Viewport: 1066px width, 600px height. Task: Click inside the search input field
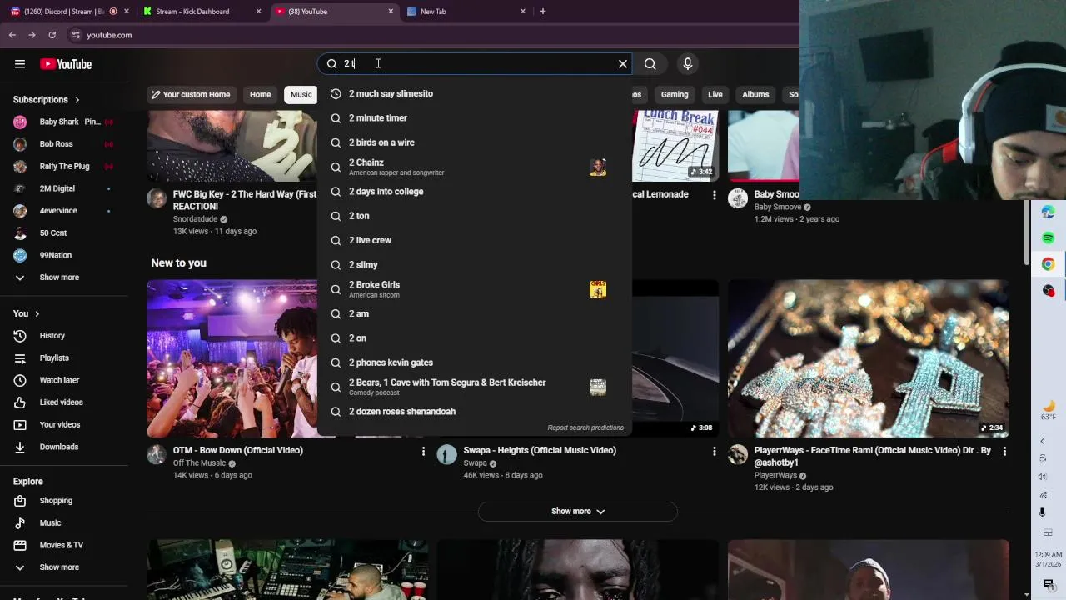(475, 63)
